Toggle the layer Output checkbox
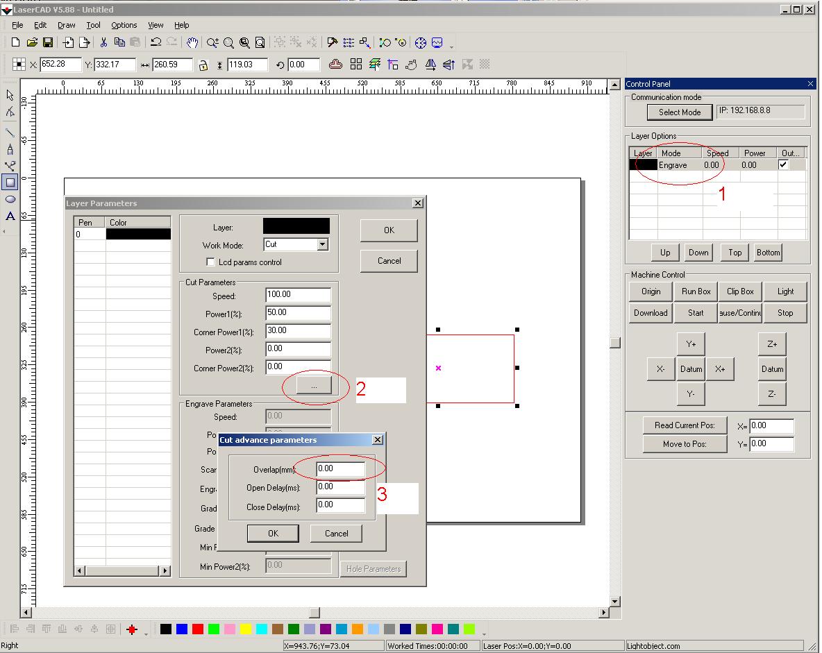The height and width of the screenshot is (653, 822). coord(784,165)
